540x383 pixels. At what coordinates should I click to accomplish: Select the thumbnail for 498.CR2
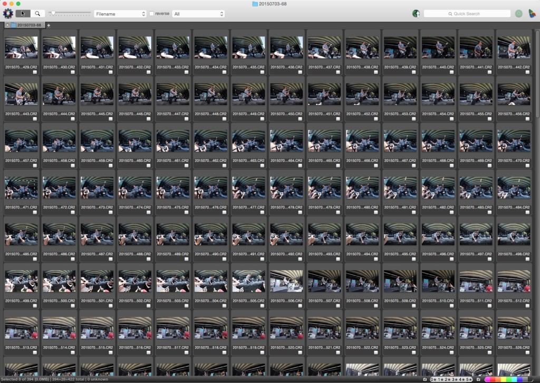514,234
